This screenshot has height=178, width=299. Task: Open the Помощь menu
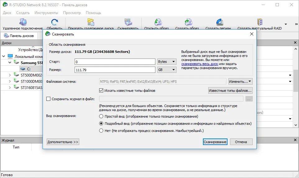point(94,13)
